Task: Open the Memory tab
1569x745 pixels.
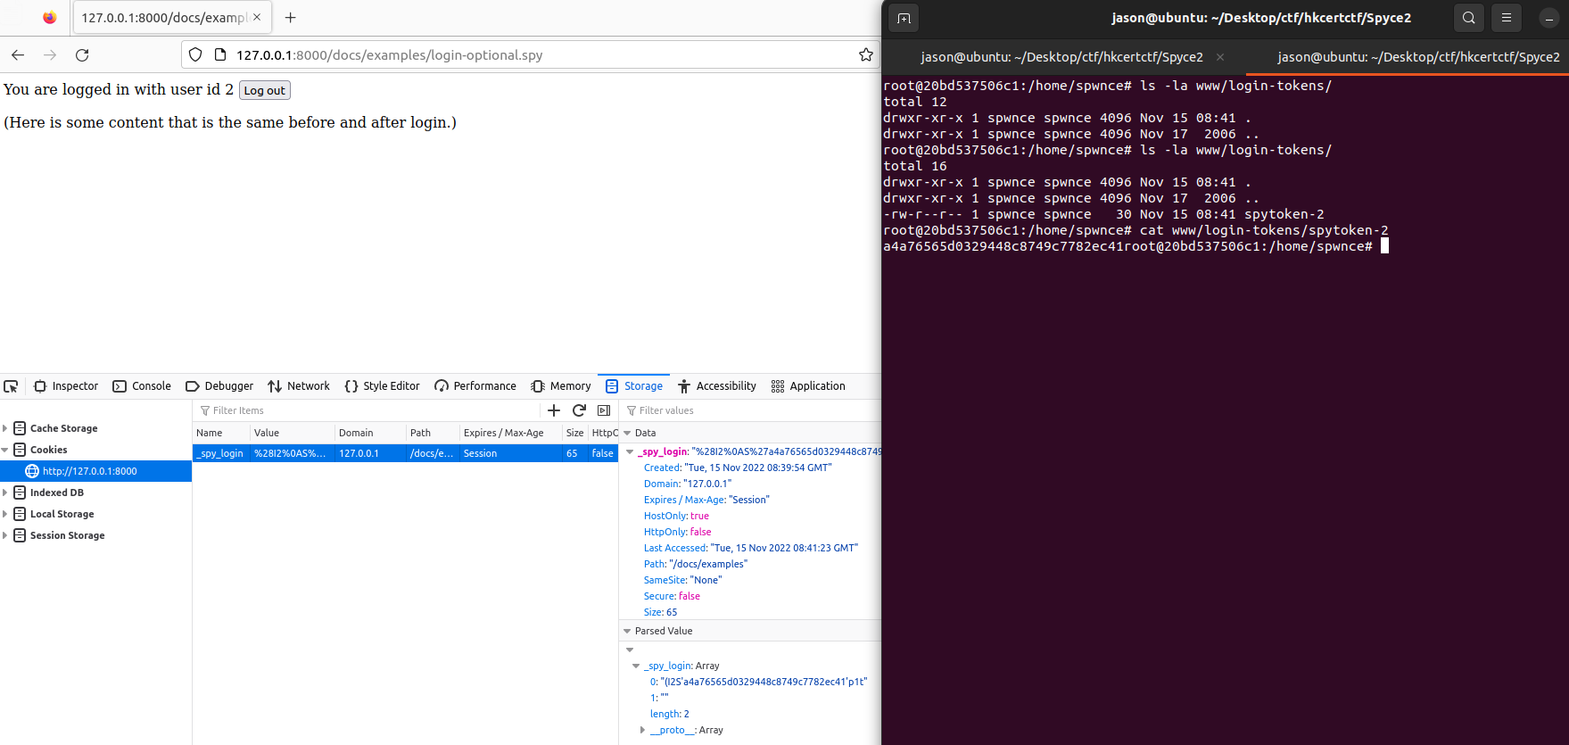Action: coord(561,386)
